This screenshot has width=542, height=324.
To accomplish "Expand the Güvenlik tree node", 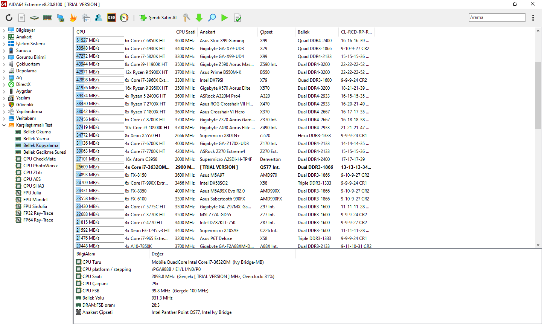I will pyautogui.click(x=4, y=105).
